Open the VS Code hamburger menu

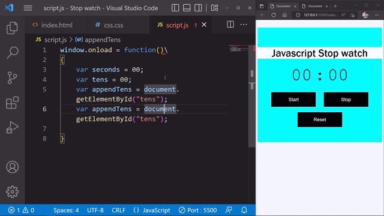pyautogui.click(x=28, y=8)
